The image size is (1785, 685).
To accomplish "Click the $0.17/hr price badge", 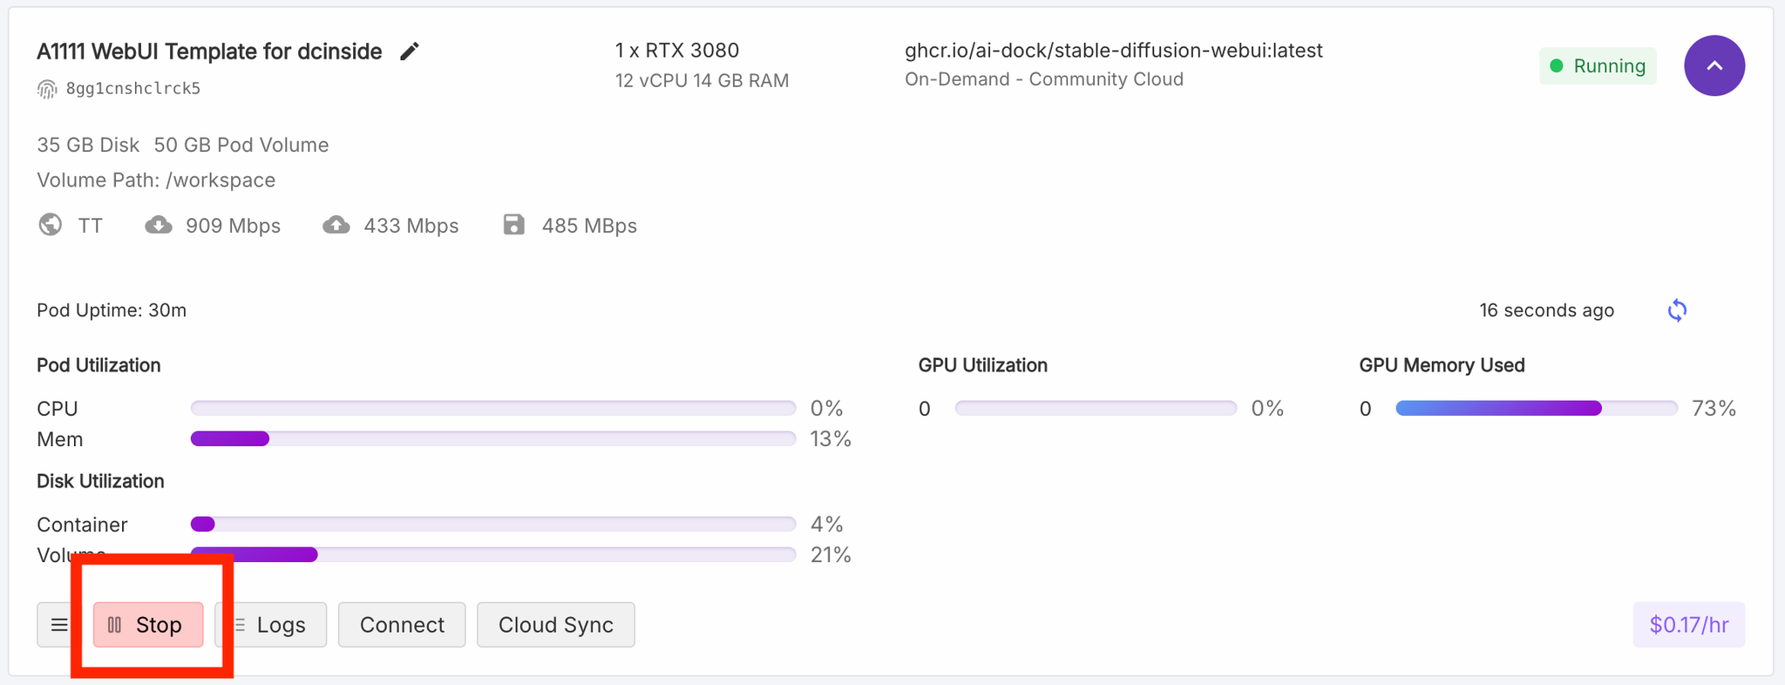I will pos(1688,625).
